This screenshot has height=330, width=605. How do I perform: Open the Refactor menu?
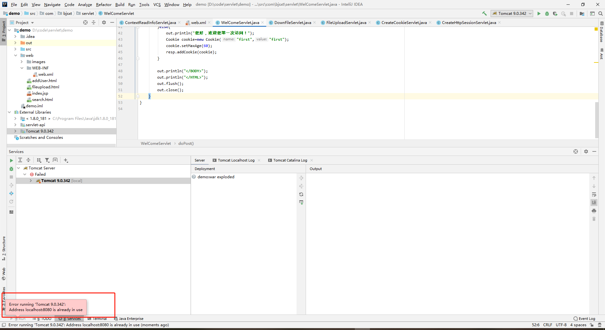pyautogui.click(x=104, y=4)
